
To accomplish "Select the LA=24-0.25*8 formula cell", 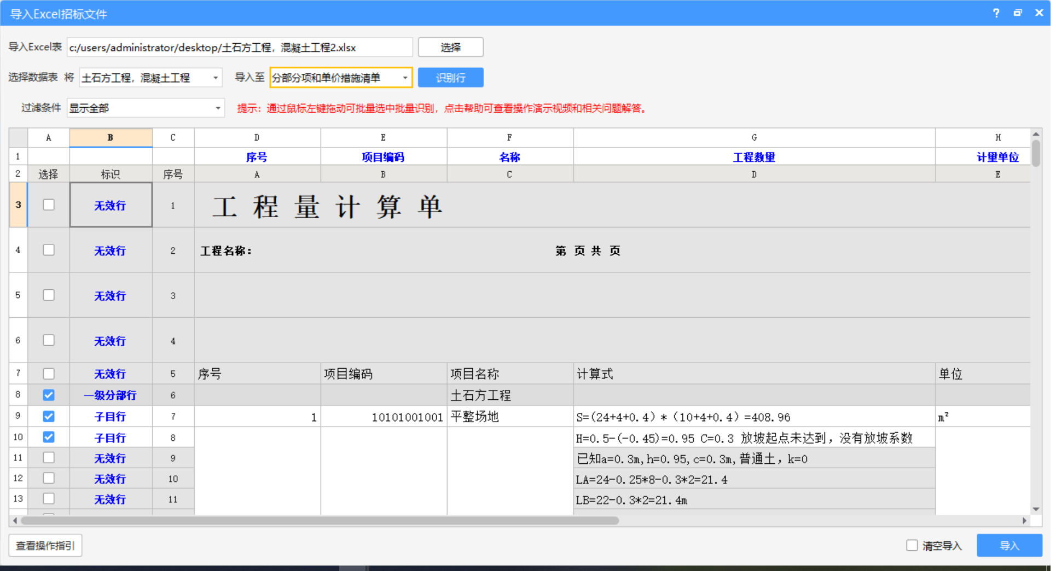I will click(x=754, y=479).
